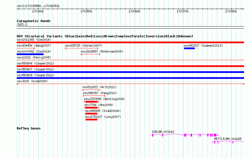The image size is (252, 158).
Task: Open esv1752107 (Levy2007) variant label
Action: point(103,117)
